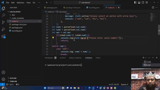The image size is (160, 90).
Task: Open the Go menu
Action: (x=34, y=2)
